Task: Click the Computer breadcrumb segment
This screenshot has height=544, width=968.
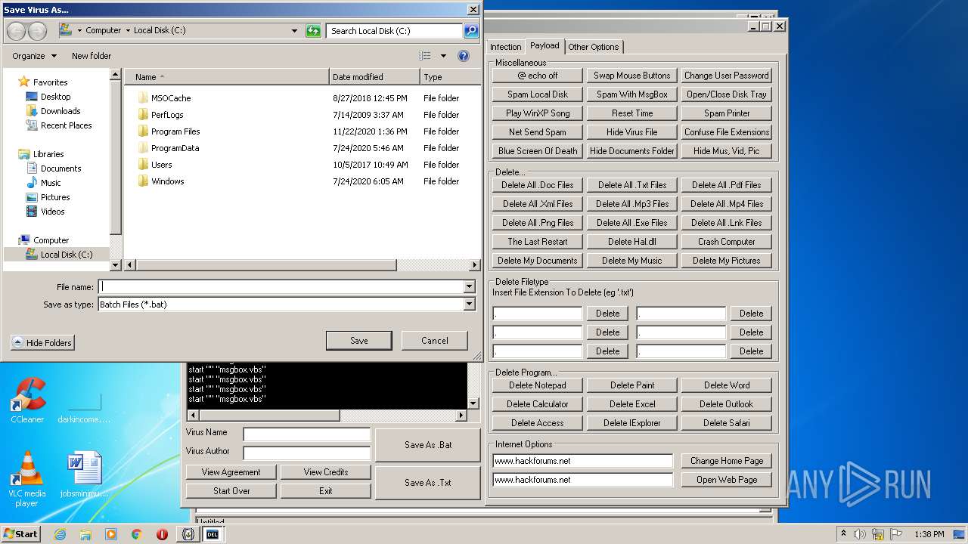Action: 103,30
